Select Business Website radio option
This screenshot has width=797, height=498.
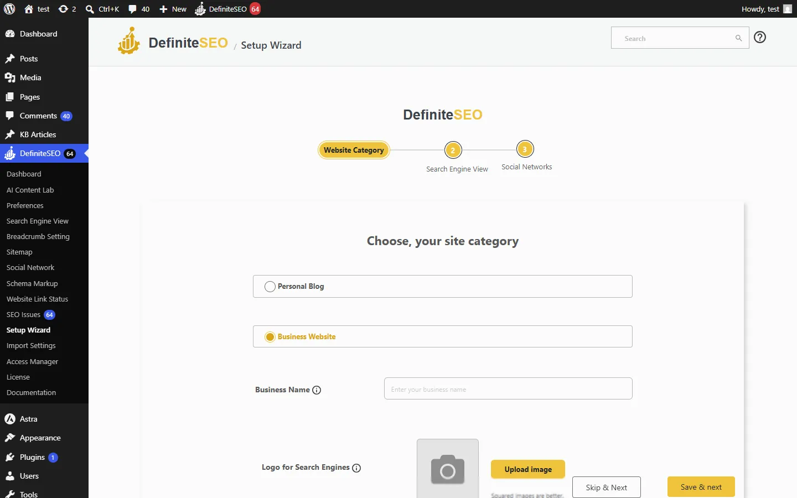[x=270, y=337]
